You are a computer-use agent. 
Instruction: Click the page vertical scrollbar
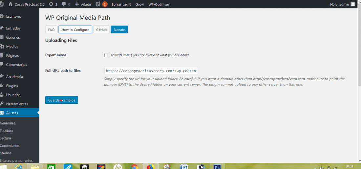tap(359, 46)
